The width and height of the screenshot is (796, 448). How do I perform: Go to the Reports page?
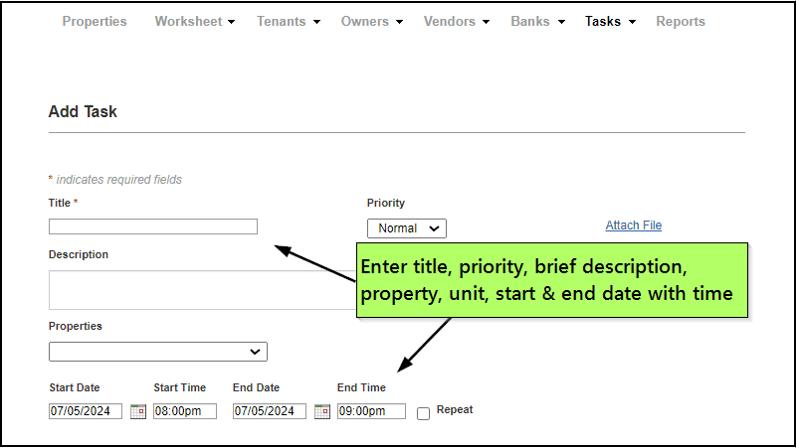[681, 21]
